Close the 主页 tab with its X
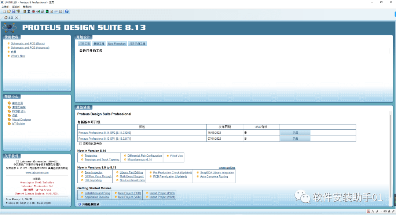This screenshot has width=396, height=215. click(16, 18)
